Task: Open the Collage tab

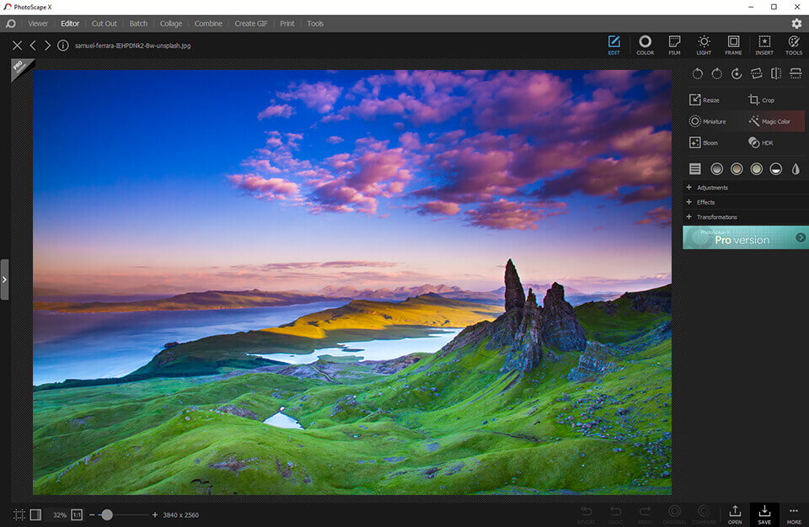Action: pyautogui.click(x=171, y=24)
